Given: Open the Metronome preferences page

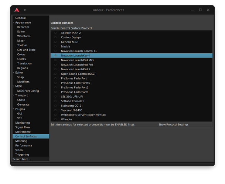Looking at the screenshot, I should (23, 132).
